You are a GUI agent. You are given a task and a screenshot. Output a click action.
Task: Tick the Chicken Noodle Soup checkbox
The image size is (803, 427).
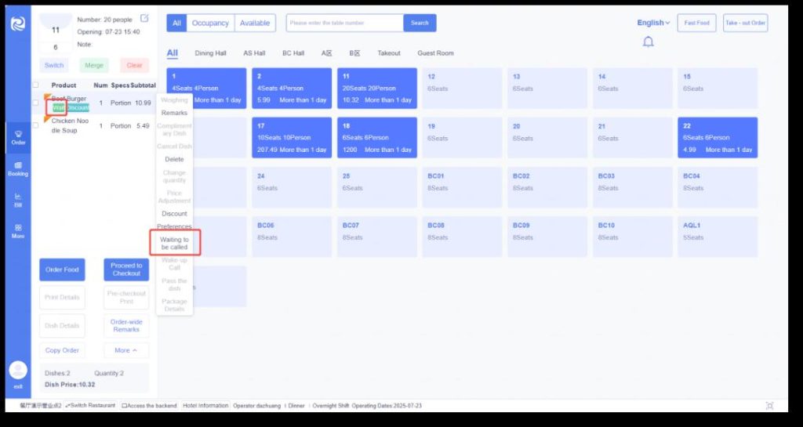point(36,125)
